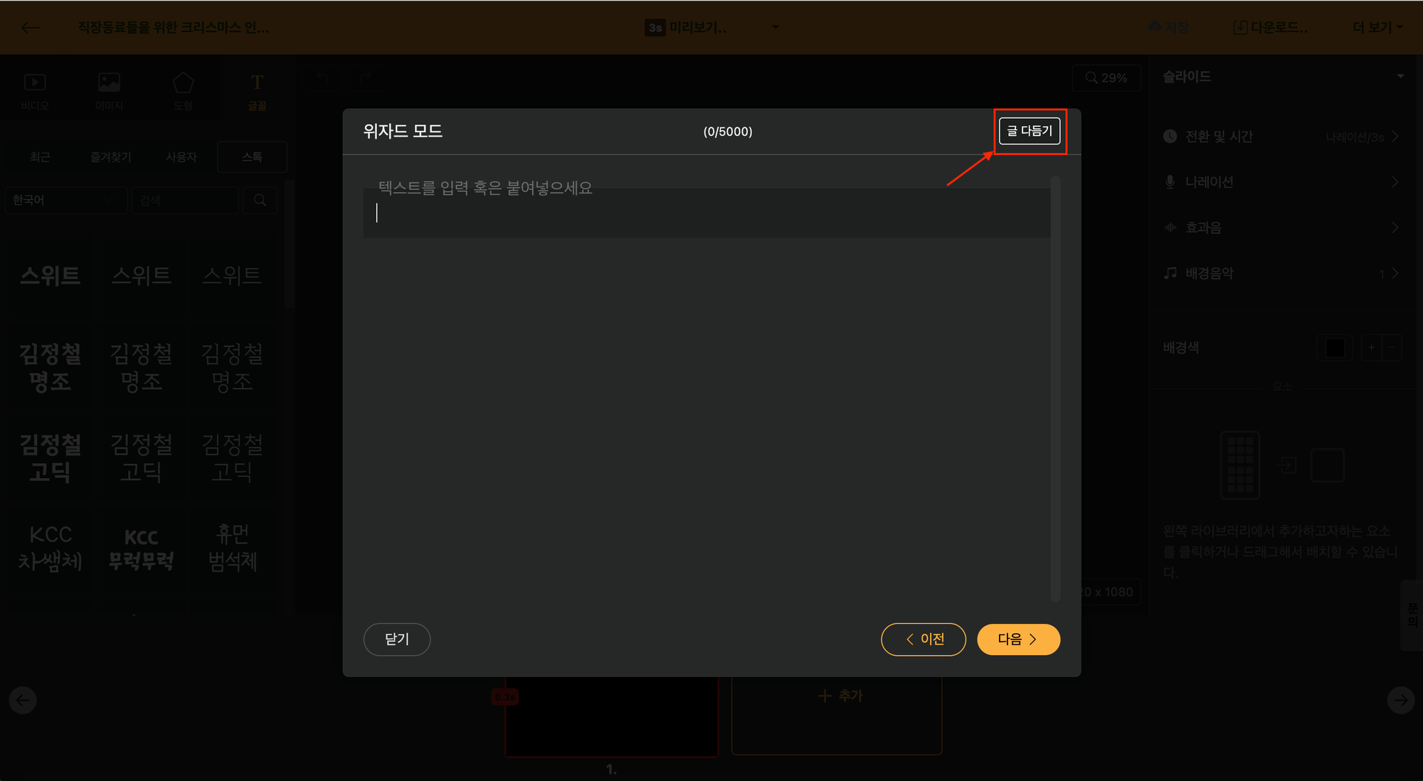
Task: Click the previous slide arrow at bottom left
Action: point(23,701)
